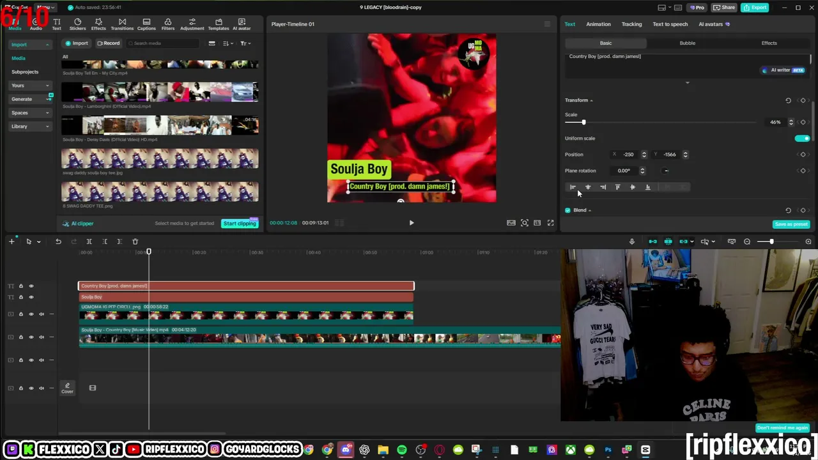Open the Transitions panel
The image size is (818, 460).
[122, 24]
